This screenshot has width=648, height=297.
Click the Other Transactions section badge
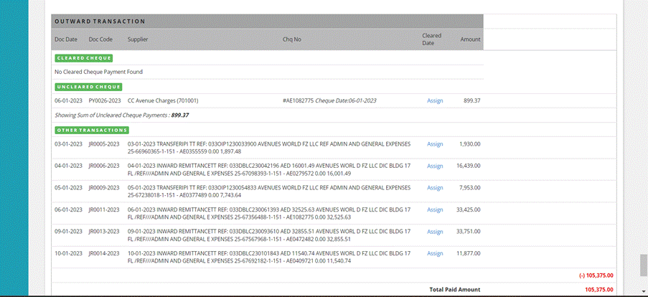pyautogui.click(x=92, y=130)
